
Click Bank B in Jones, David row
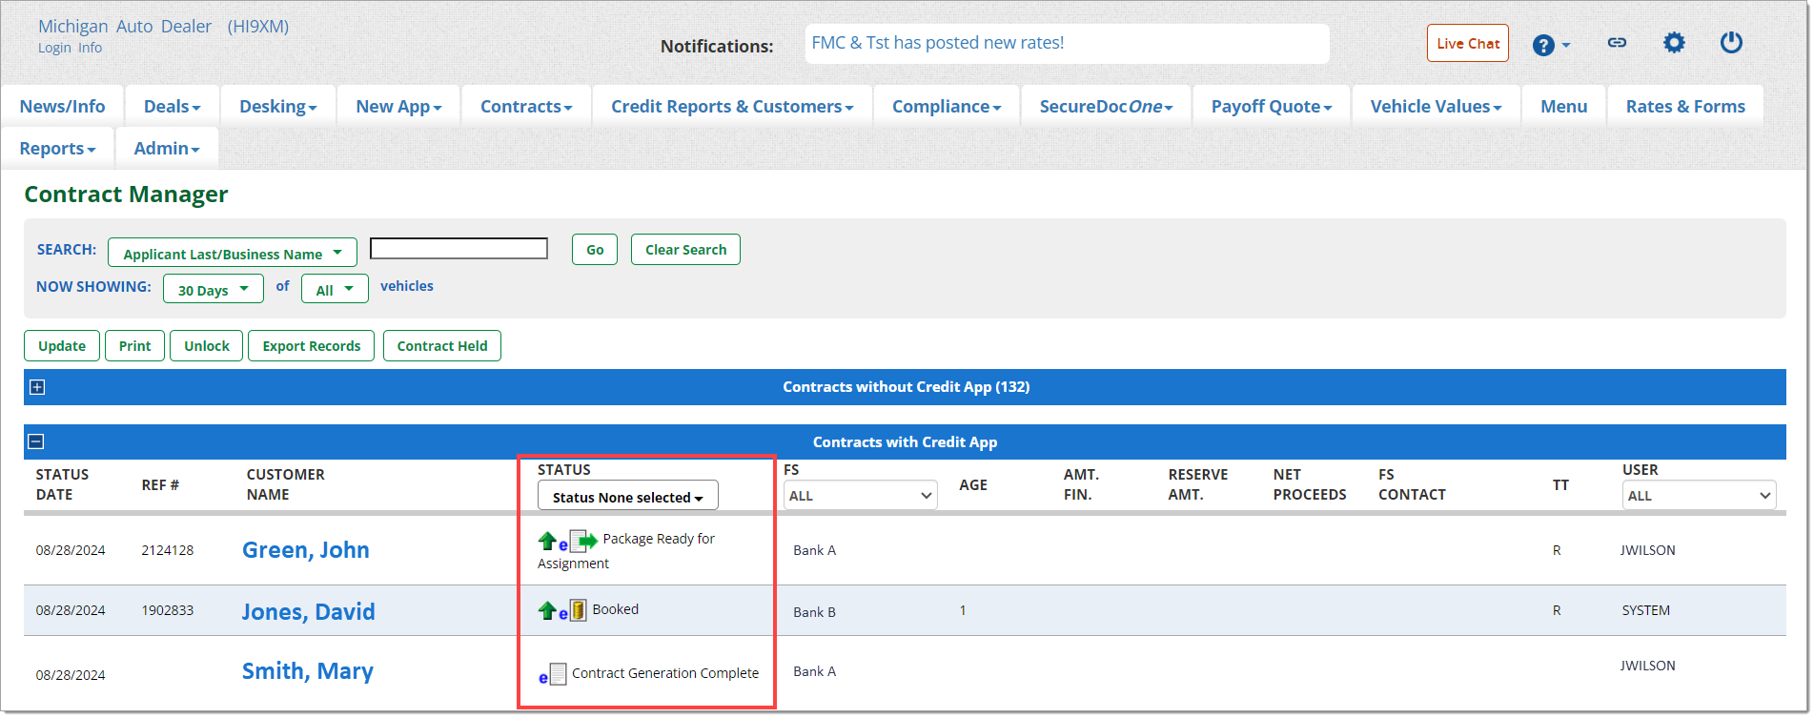pos(814,612)
